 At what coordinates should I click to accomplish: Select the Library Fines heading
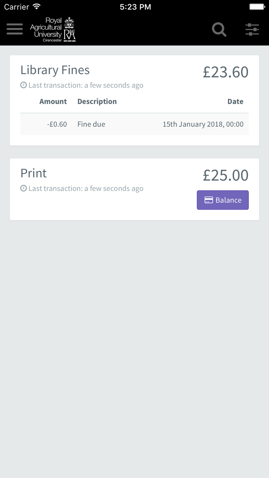pos(55,70)
